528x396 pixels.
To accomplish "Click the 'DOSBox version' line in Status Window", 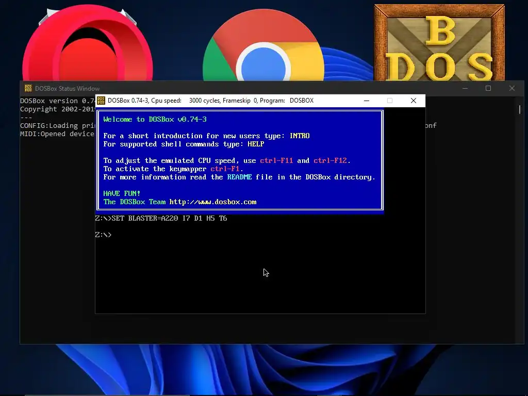I will tap(57, 101).
